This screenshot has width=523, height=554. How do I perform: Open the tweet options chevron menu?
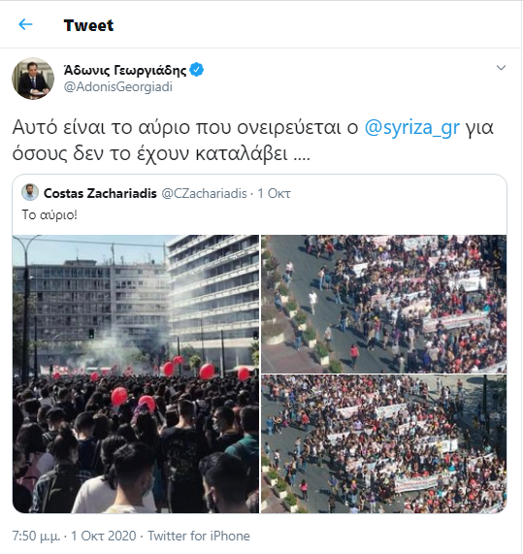tap(501, 68)
